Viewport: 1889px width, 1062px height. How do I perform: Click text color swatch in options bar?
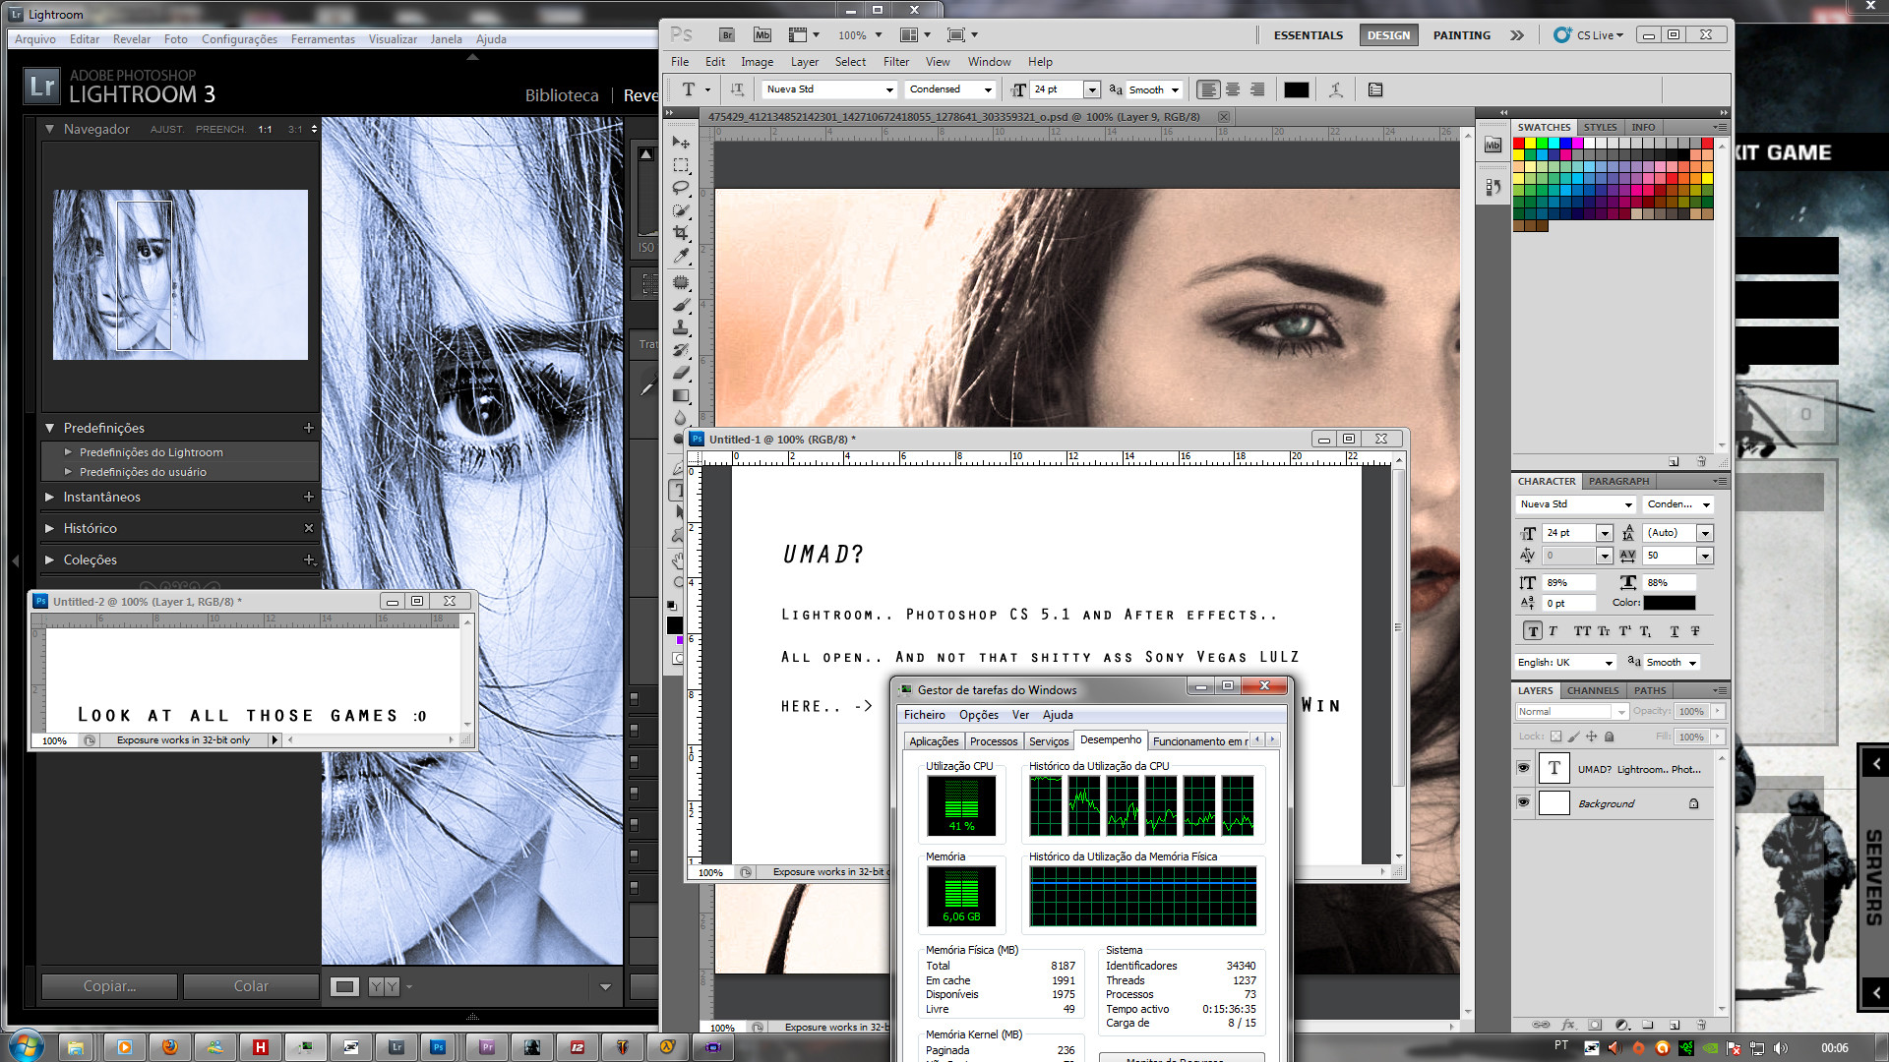(1297, 89)
